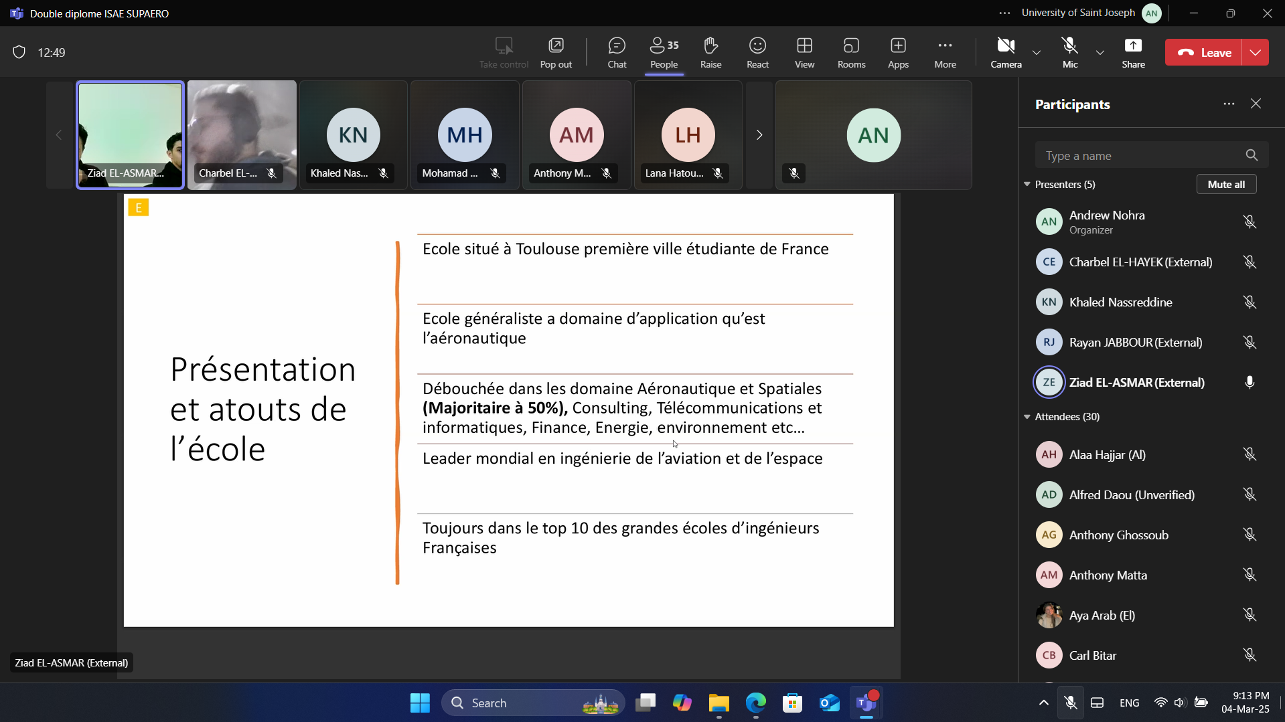Screen dimensions: 1285x722
Task: Expand the Leave button dropdown arrow
Action: point(1256,52)
